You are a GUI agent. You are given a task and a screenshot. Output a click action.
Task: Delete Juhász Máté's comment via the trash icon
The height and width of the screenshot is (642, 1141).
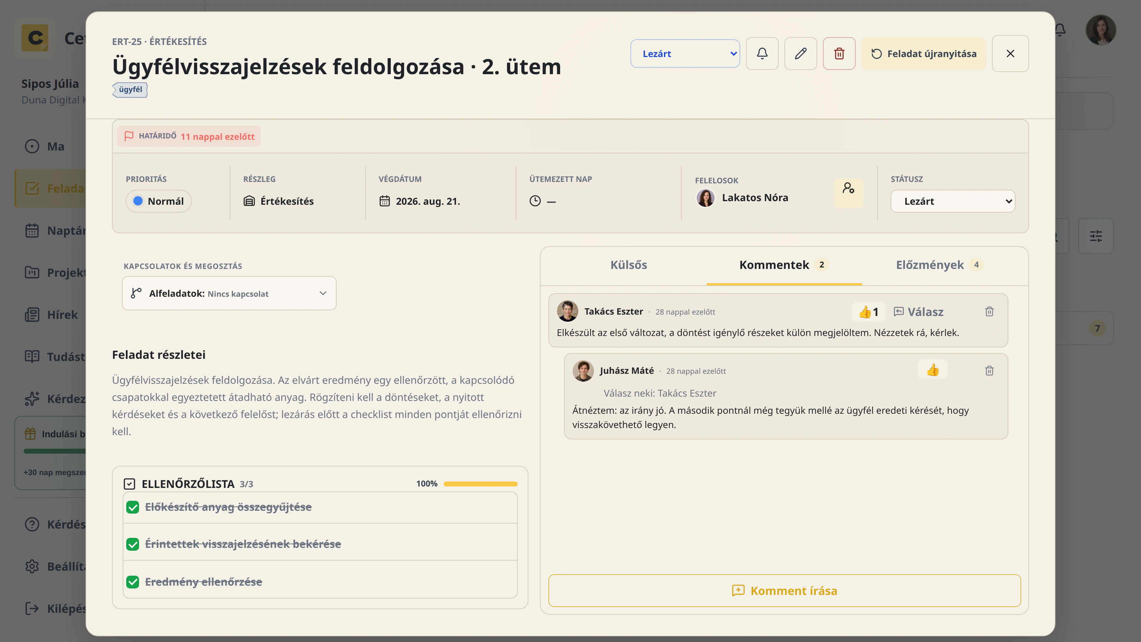989,371
